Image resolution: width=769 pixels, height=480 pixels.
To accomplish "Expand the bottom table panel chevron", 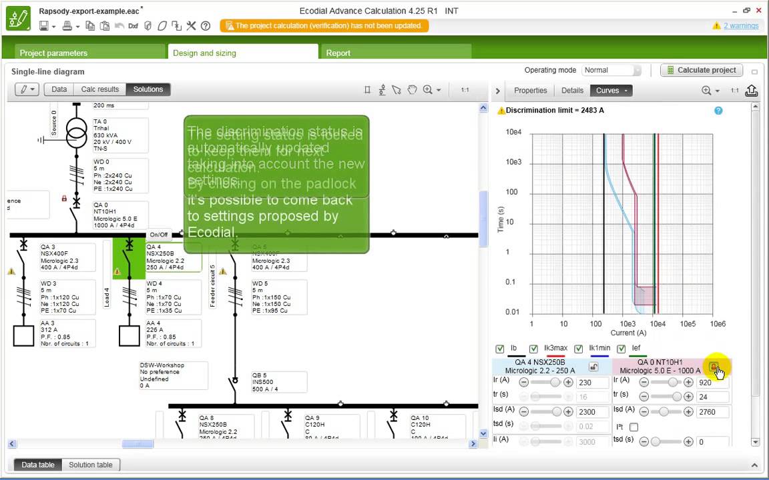I will 754,465.
